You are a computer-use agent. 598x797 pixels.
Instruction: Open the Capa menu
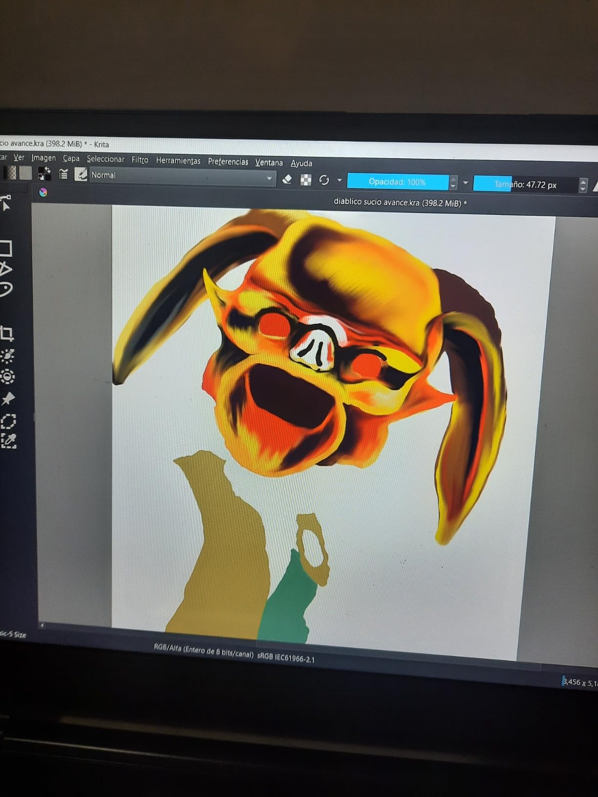(x=71, y=158)
